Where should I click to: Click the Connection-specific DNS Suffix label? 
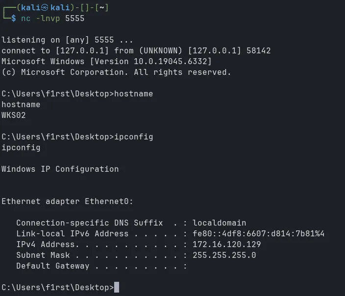pyautogui.click(x=89, y=223)
